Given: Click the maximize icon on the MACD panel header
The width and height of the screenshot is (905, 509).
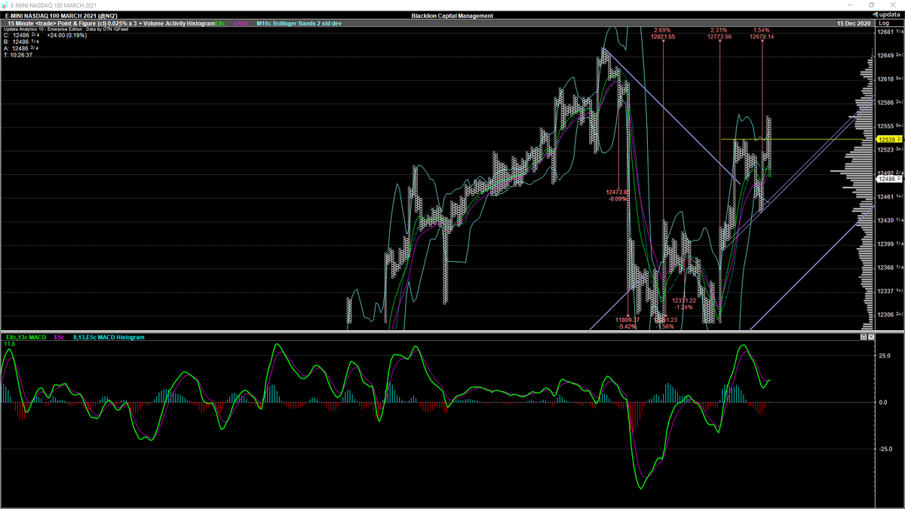Looking at the screenshot, I should tap(864, 337).
